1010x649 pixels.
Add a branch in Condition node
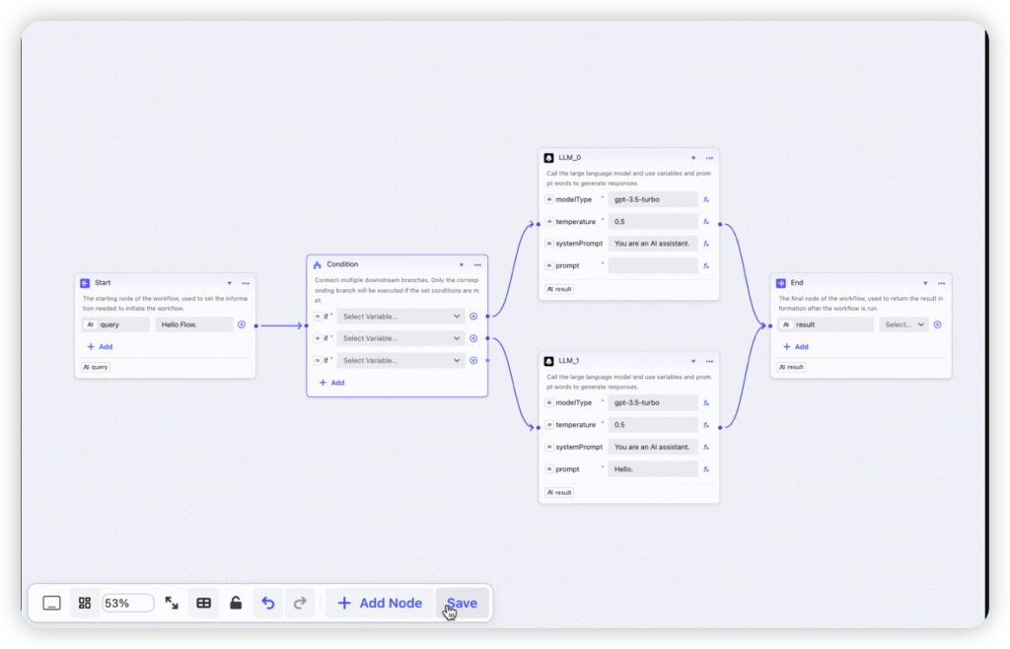331,383
